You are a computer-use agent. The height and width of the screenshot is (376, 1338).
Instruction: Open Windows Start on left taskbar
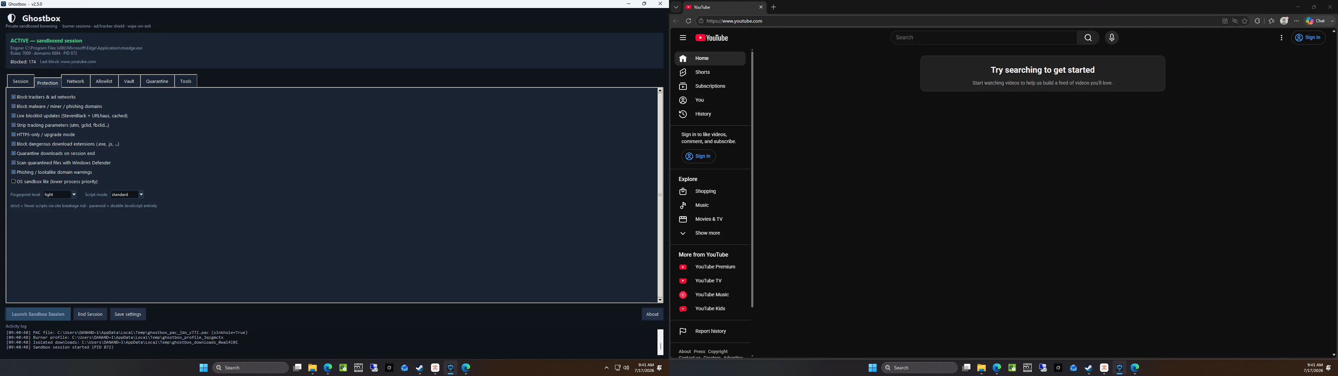tap(203, 368)
